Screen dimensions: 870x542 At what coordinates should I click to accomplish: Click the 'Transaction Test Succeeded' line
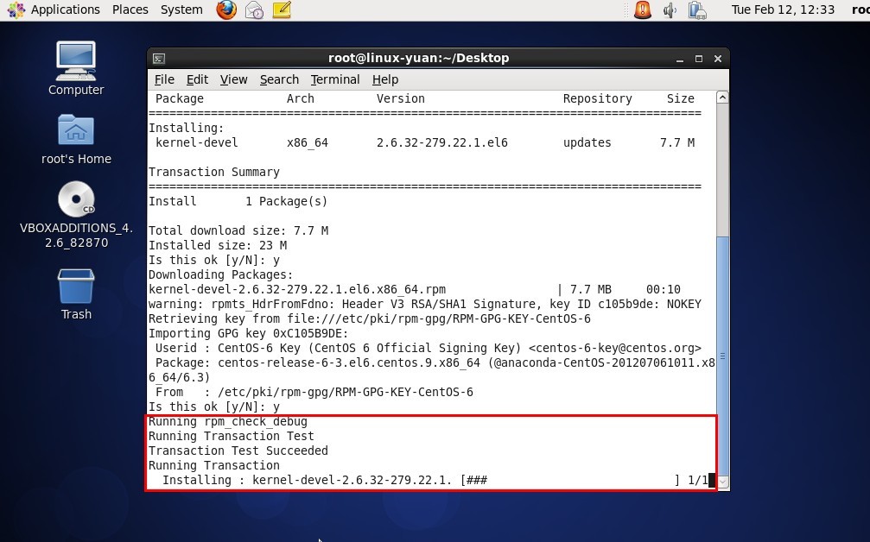pyautogui.click(x=238, y=451)
